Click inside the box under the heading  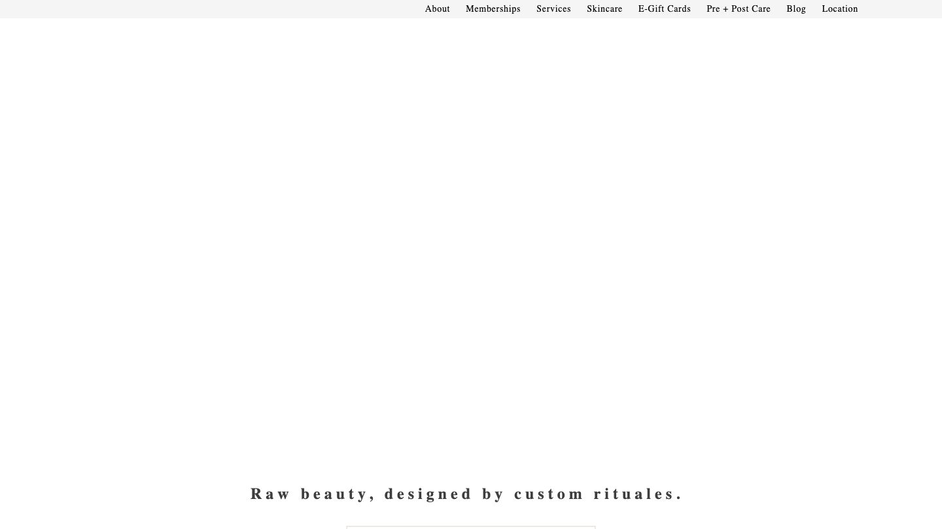[470, 526]
